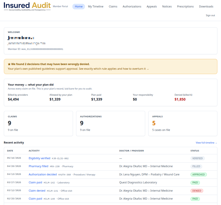Sign out of the member portal
This screenshot has height=205, width=221.
(x=210, y=15)
